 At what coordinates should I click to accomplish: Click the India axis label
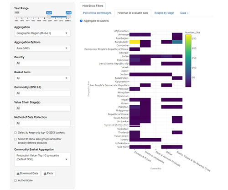(125, 56)
